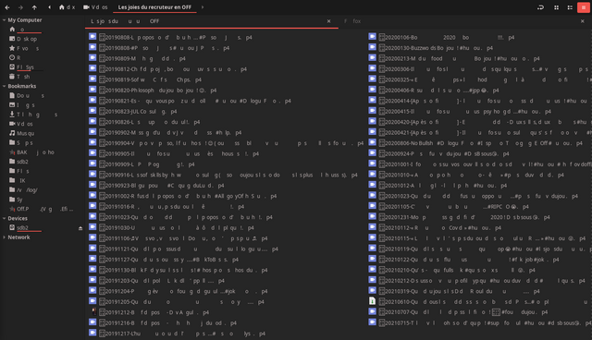Click the path bar right scroll arrow
Viewport: 592px width, 340px height.
pos(203,7)
